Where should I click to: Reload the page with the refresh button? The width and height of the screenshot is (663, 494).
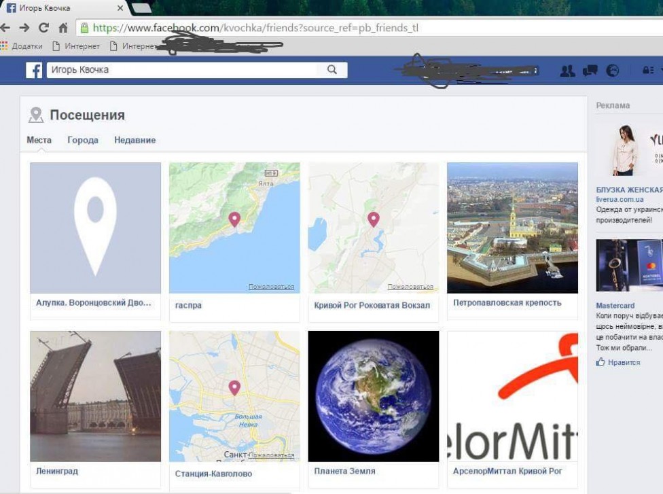pos(43,28)
